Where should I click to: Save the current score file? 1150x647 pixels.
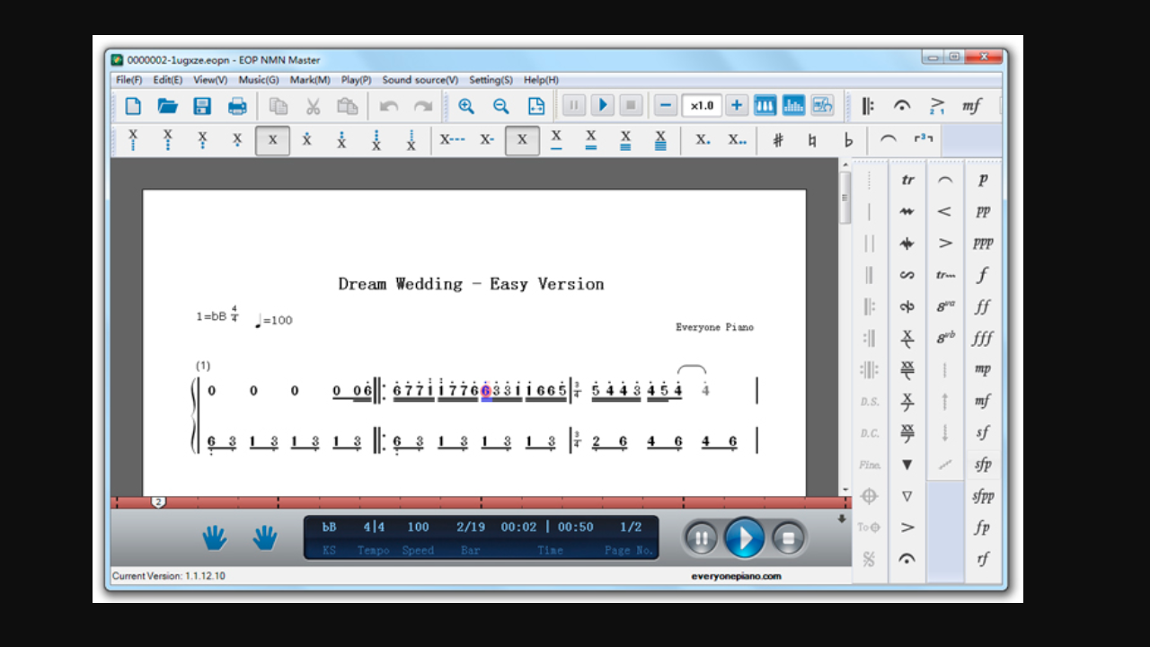tap(203, 105)
